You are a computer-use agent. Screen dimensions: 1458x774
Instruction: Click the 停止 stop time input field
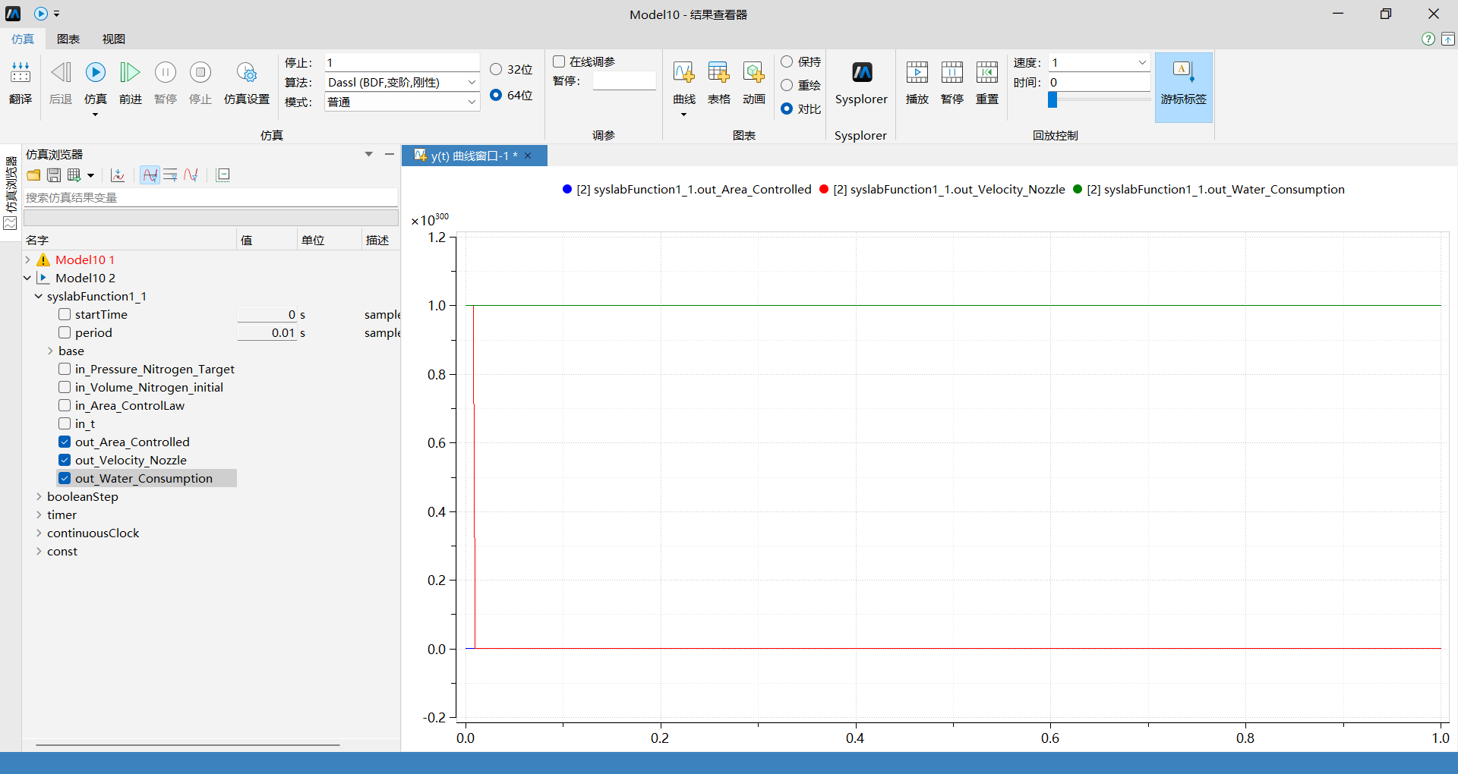[x=402, y=62]
